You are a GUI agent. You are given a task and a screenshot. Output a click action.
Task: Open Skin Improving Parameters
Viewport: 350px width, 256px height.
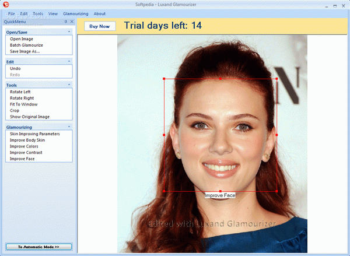coord(35,134)
